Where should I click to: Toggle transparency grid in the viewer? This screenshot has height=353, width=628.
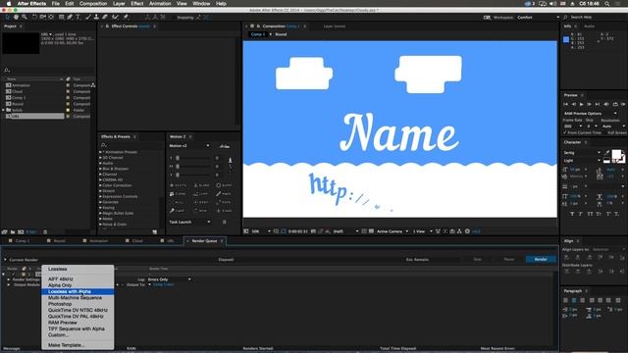point(371,231)
